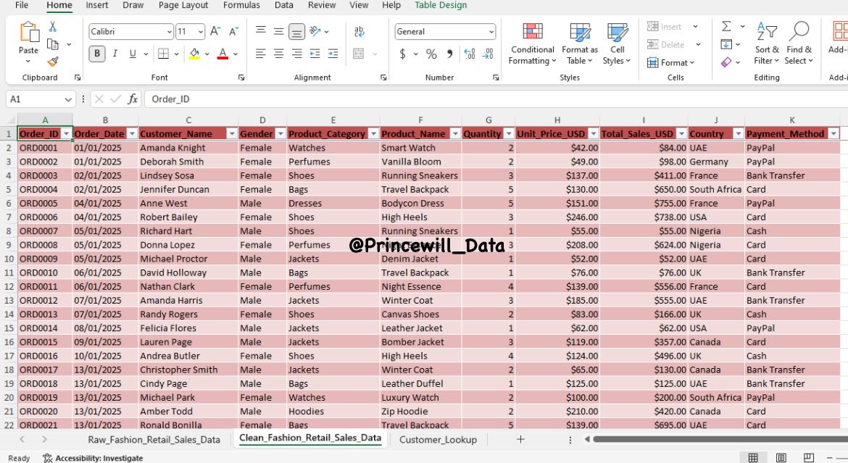Open Font group dialog launcher
848x463 pixels.
241,78
